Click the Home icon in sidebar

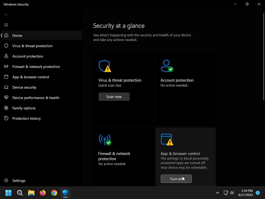[x=6, y=35]
